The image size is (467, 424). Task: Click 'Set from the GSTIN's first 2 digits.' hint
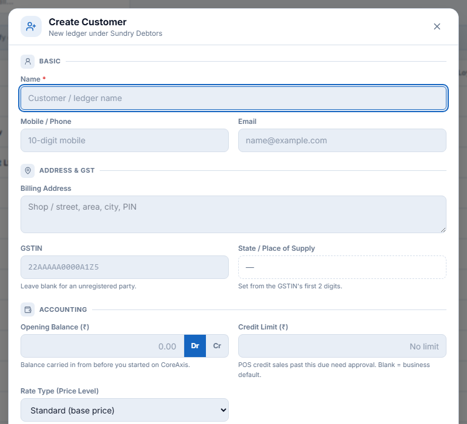pos(290,286)
